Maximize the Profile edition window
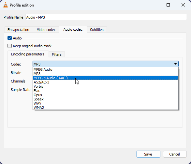The height and width of the screenshot is (164, 191). (x=168, y=5)
